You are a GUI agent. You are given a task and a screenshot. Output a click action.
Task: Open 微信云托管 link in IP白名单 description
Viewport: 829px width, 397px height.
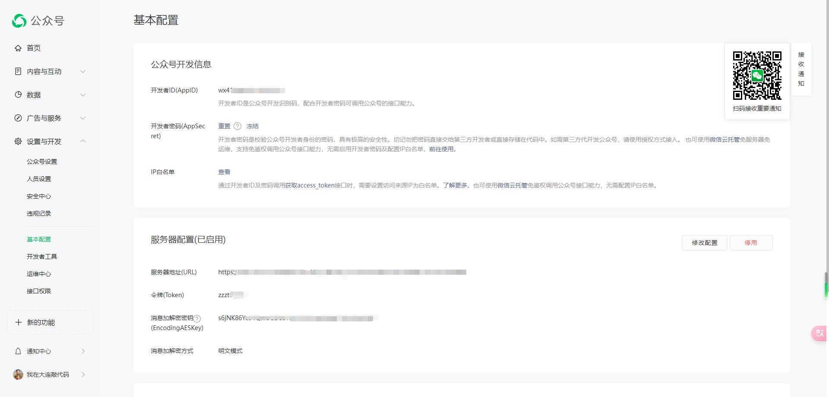coord(512,185)
